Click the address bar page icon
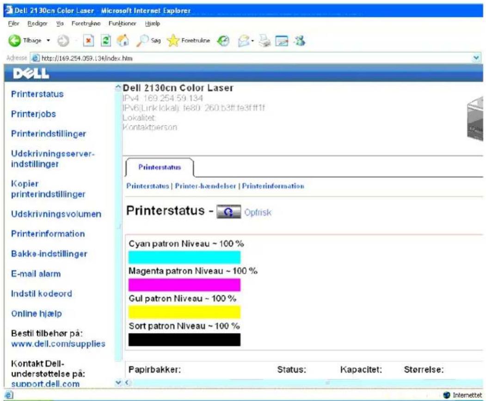The image size is (486, 401). (x=36, y=58)
